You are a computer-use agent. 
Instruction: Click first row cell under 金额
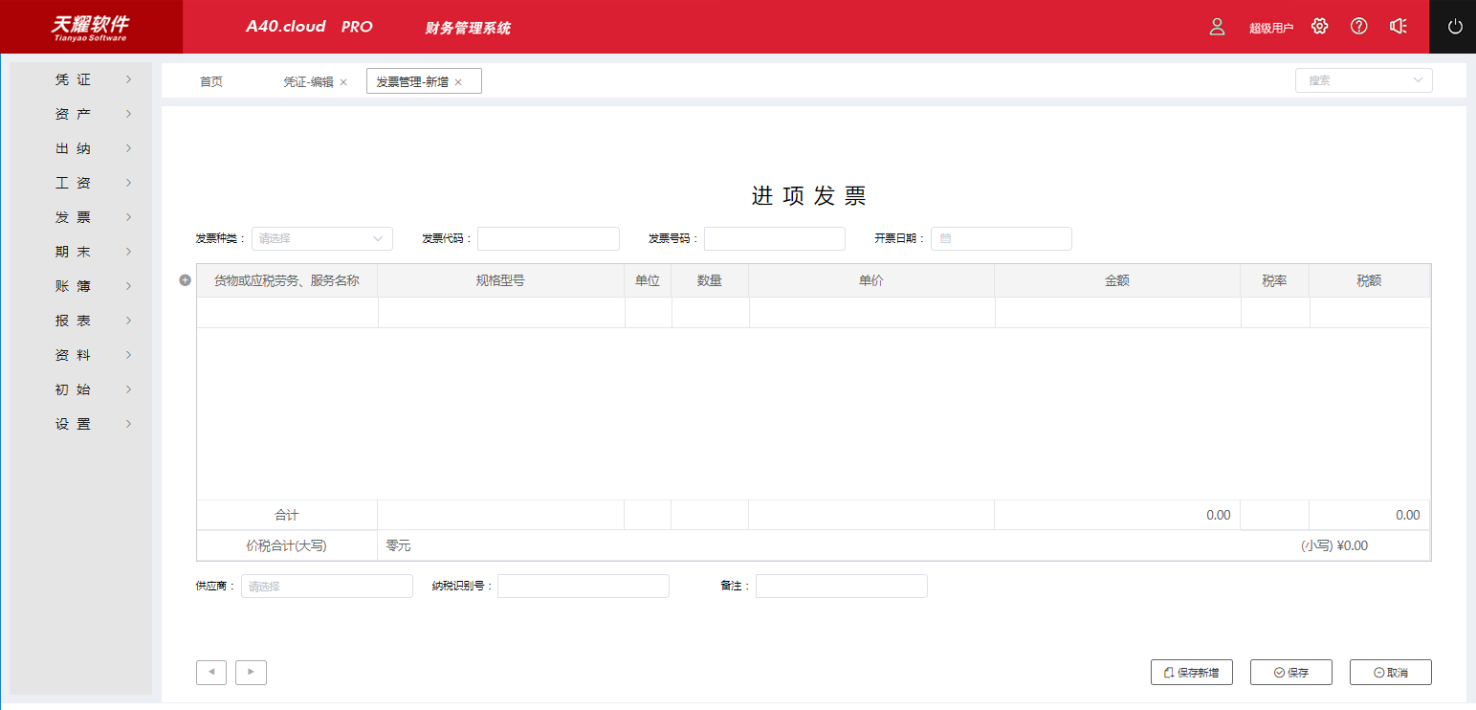[1118, 313]
